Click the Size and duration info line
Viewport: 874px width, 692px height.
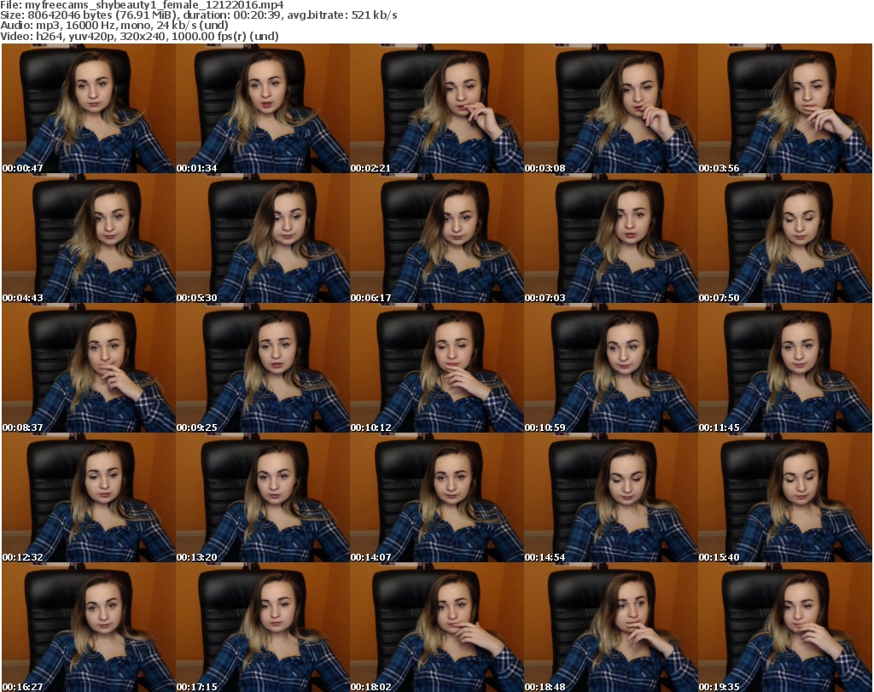(x=198, y=15)
